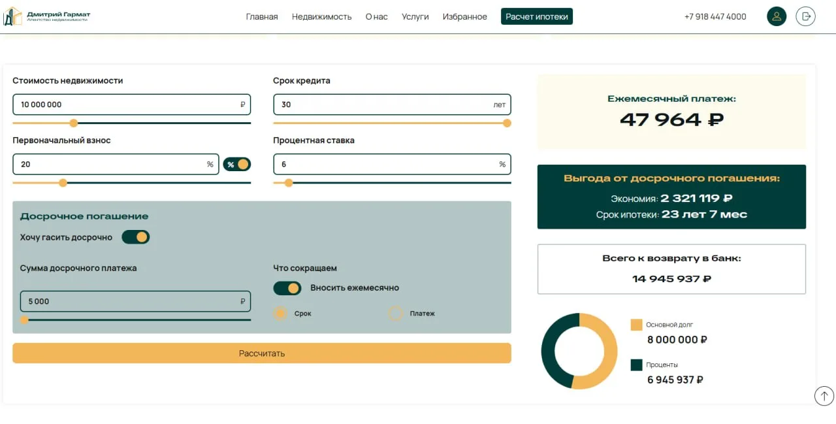
Task: Go to the Услуги menu item
Action: pos(415,17)
